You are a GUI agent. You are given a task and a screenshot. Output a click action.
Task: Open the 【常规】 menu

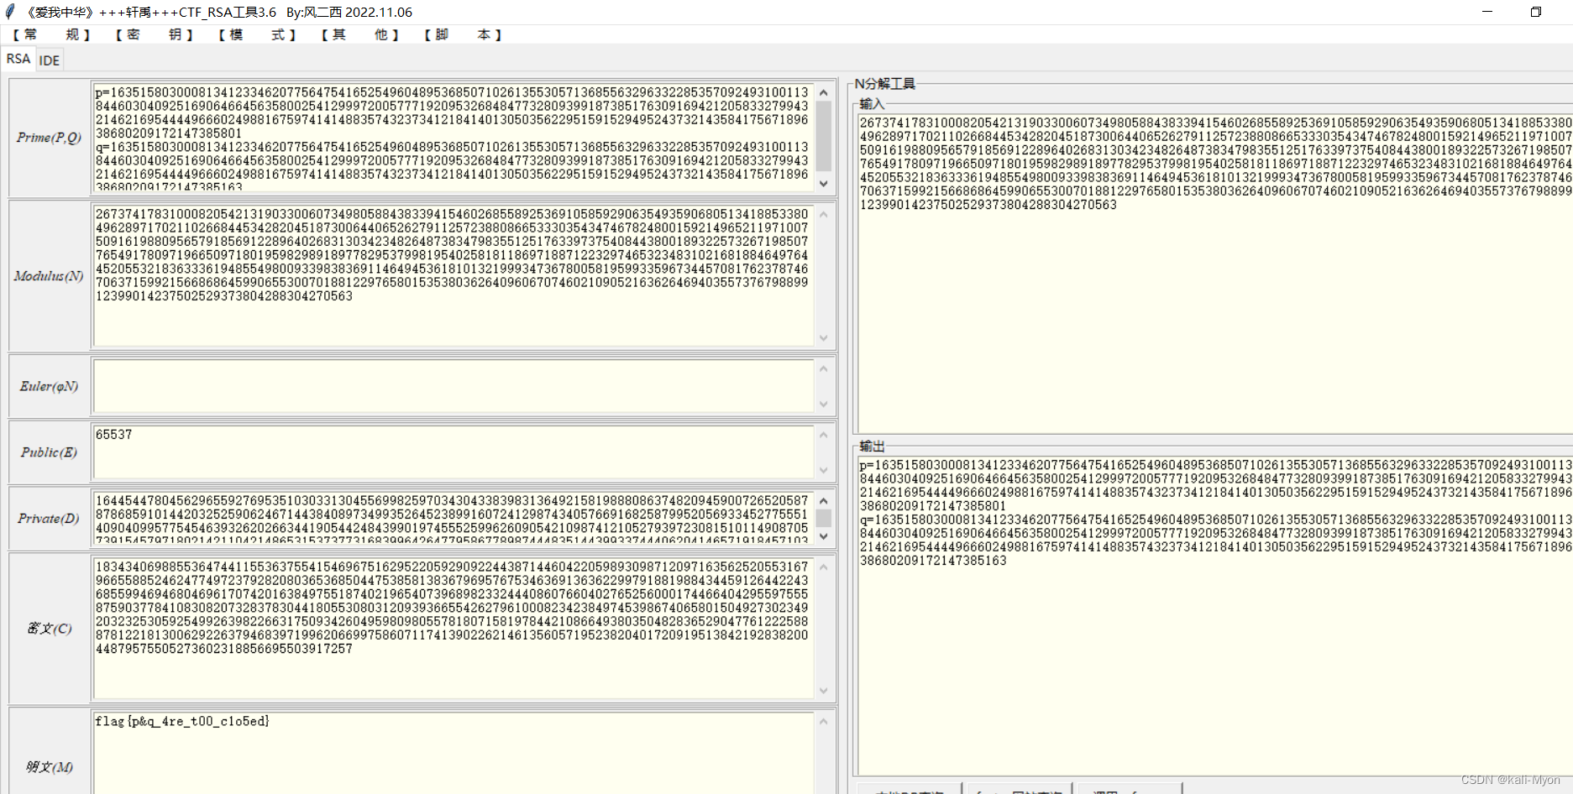click(51, 34)
